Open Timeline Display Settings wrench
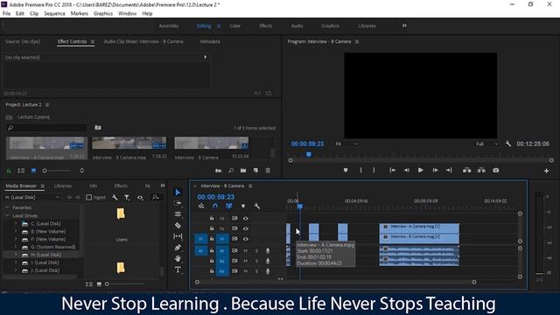This screenshot has height=315, width=560. click(256, 206)
